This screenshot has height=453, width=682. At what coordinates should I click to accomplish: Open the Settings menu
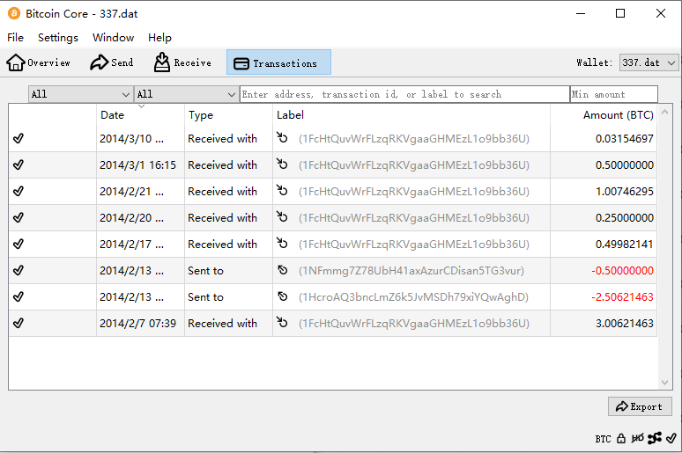[x=58, y=38]
